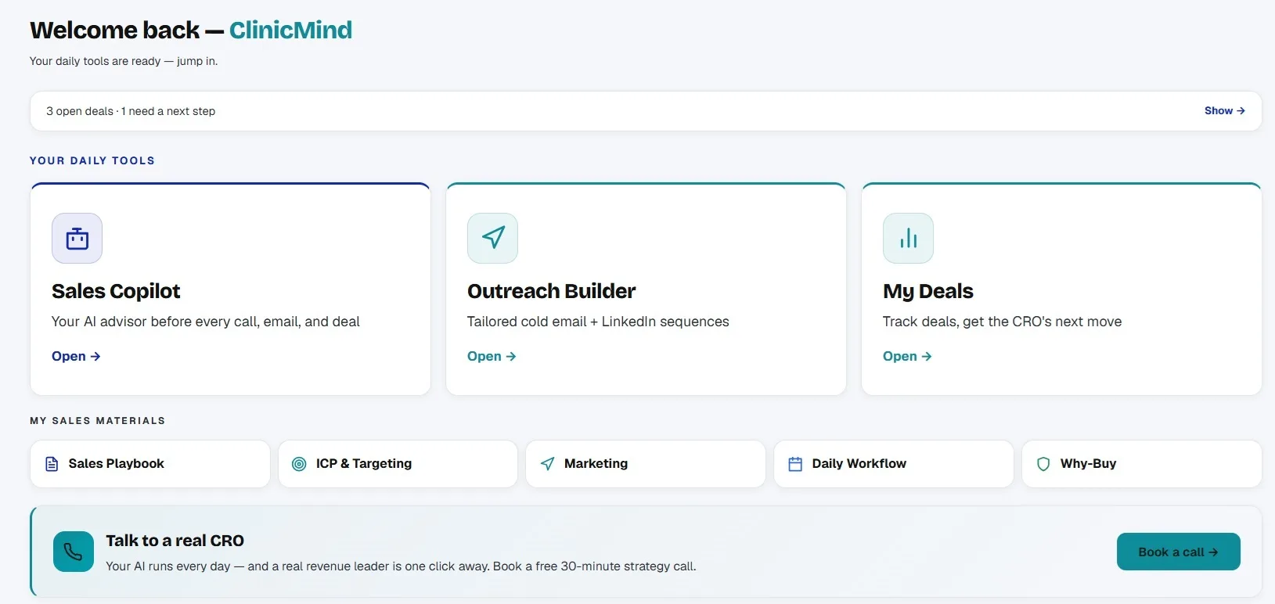Click the My Deals card title
The image size is (1275, 604).
(x=927, y=291)
